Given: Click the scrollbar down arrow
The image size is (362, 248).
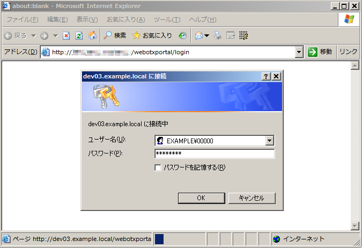Looking at the screenshot, I should pos(355,226).
